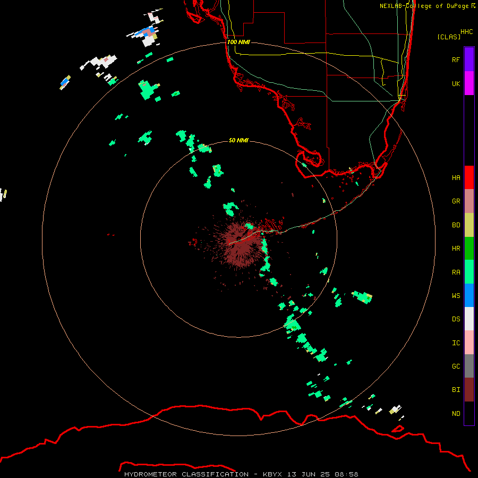Click the BD legend label
The image size is (478, 478).
[x=456, y=225]
